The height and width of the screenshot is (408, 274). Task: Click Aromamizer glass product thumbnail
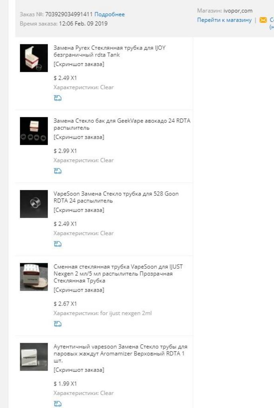tap(34, 357)
